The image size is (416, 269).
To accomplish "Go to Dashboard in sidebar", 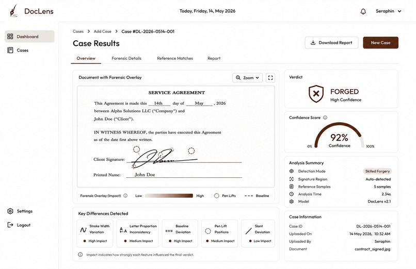I will [30, 37].
